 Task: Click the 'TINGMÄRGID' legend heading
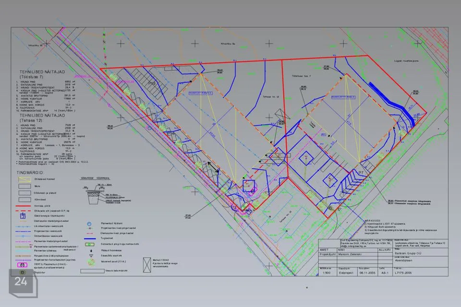[x=30, y=173]
